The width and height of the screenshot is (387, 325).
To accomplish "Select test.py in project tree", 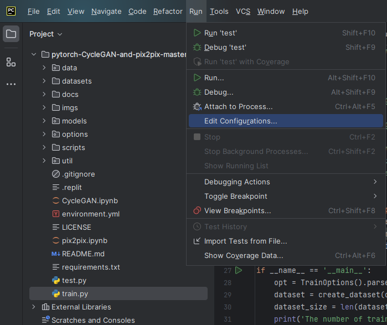I will tap(118, 280).
